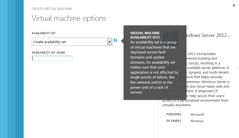Click the OS FAMILY label

pos(174,121)
